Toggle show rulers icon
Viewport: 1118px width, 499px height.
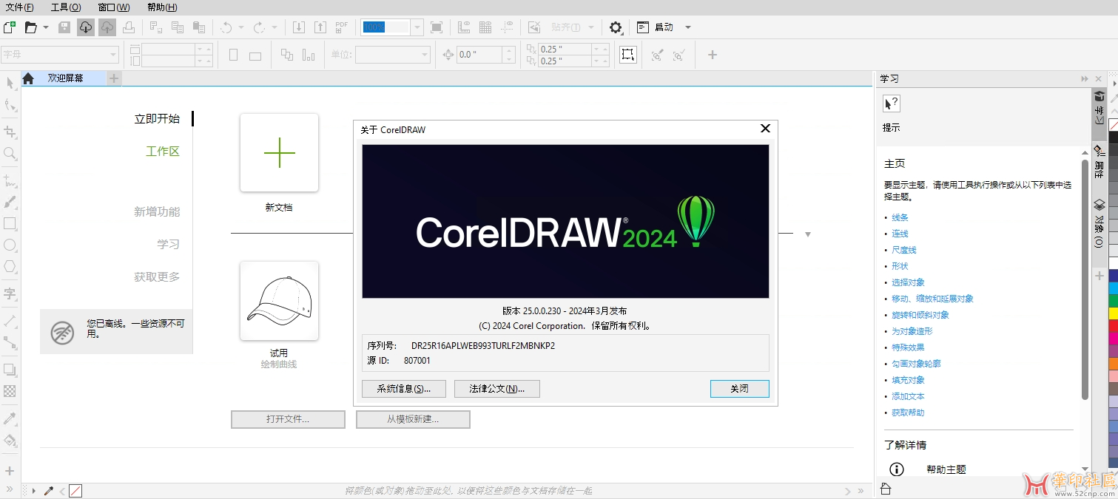[x=464, y=27]
